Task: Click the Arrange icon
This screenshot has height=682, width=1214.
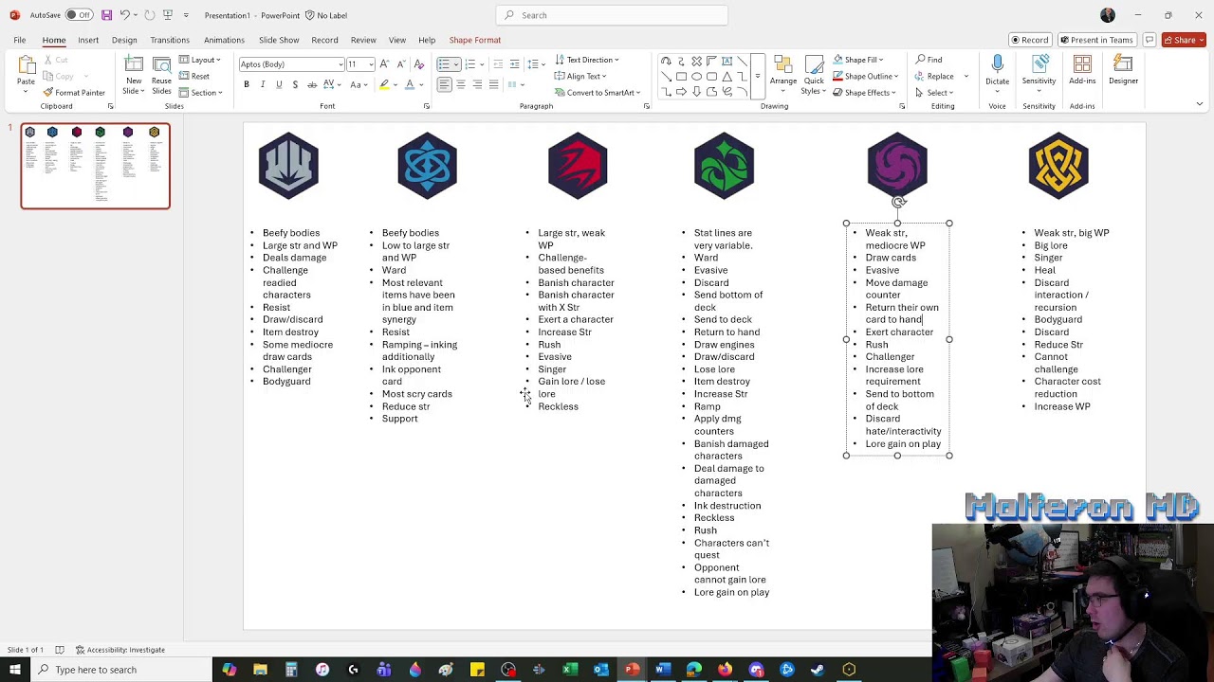Action: coord(783,72)
